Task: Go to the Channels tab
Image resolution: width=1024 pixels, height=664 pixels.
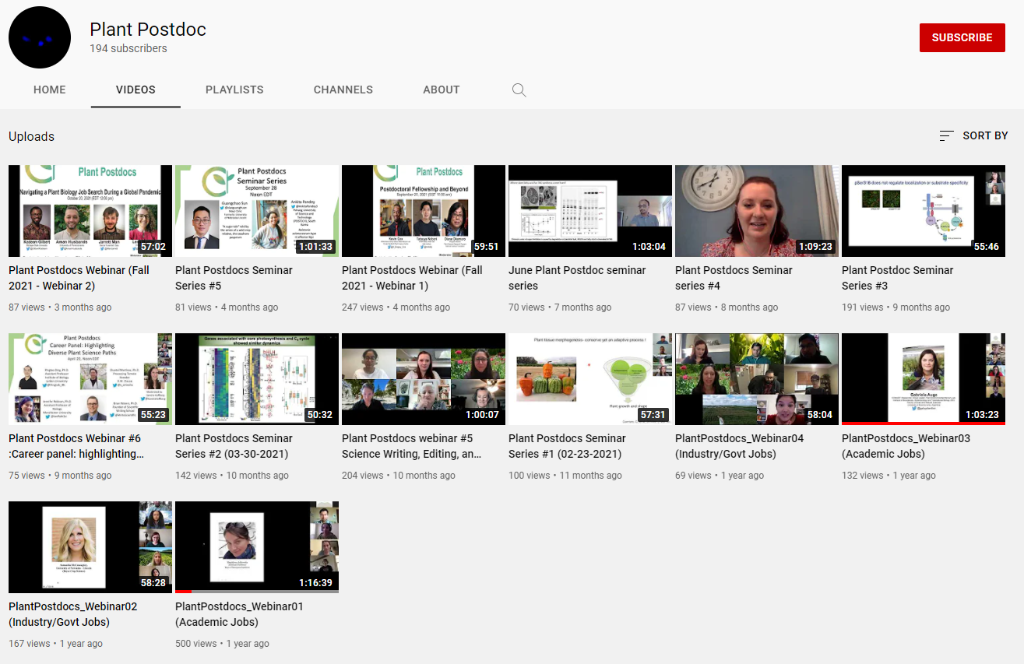Action: [x=343, y=90]
